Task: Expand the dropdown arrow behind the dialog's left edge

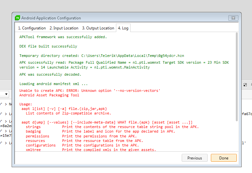Action: 6,95
